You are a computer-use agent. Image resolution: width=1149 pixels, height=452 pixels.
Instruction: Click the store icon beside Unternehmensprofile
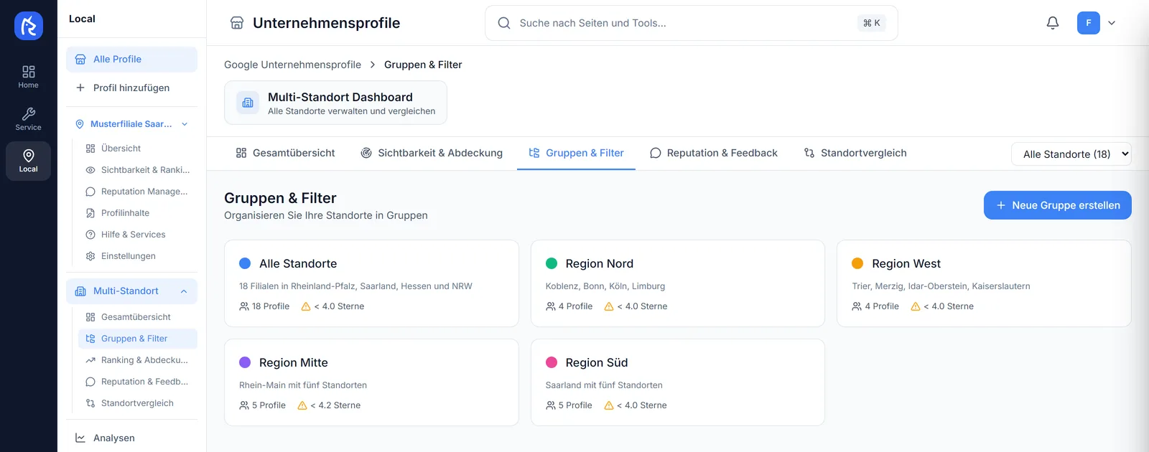pyautogui.click(x=237, y=23)
